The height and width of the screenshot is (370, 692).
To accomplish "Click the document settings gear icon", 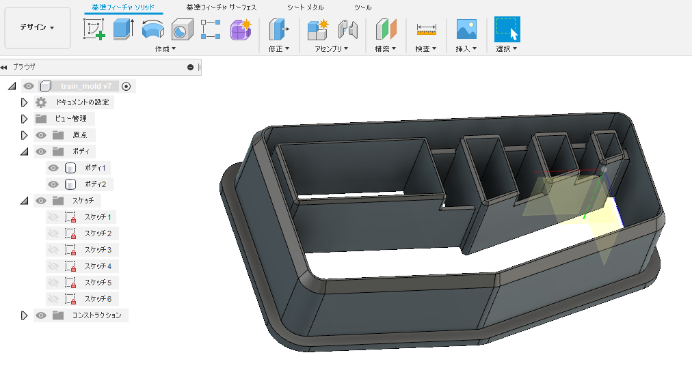I will pyautogui.click(x=41, y=102).
